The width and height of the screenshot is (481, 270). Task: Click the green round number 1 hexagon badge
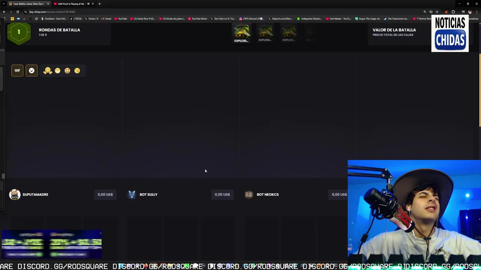(x=18, y=32)
